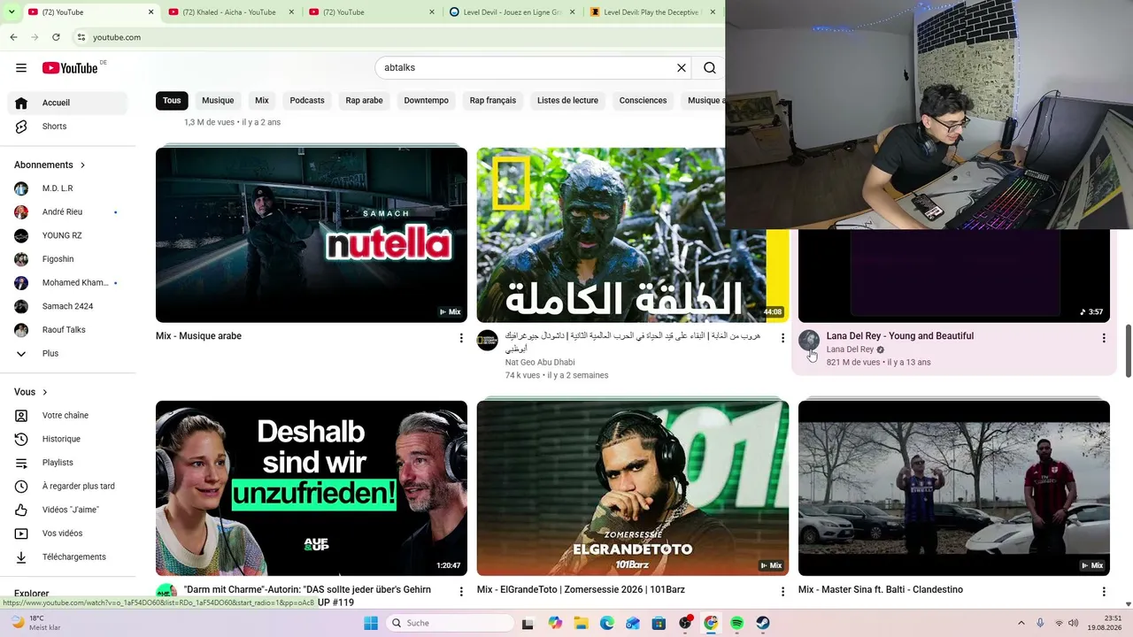This screenshot has height=637, width=1133.
Task: Select the Rap français filter chip
Action: pos(493,100)
